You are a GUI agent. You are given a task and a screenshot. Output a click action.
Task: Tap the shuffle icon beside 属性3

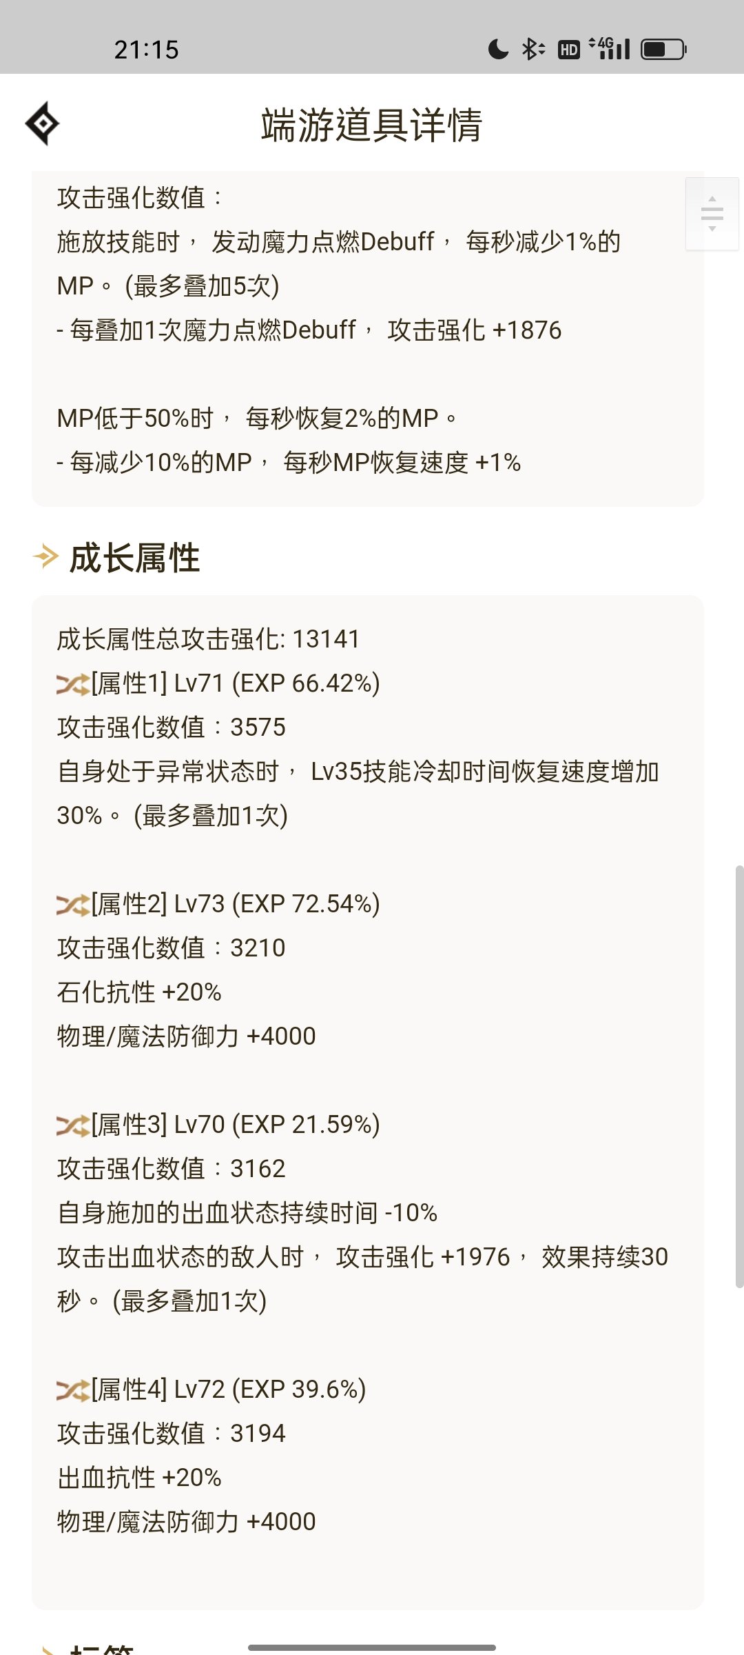[x=73, y=1125]
